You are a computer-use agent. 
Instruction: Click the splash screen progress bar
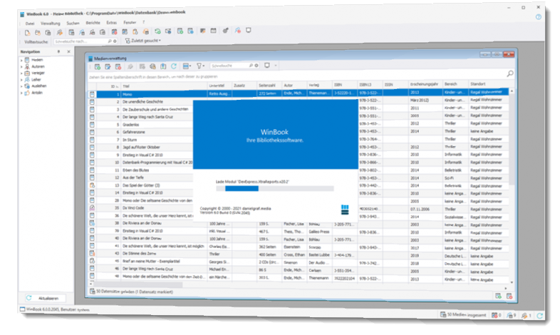click(274, 189)
